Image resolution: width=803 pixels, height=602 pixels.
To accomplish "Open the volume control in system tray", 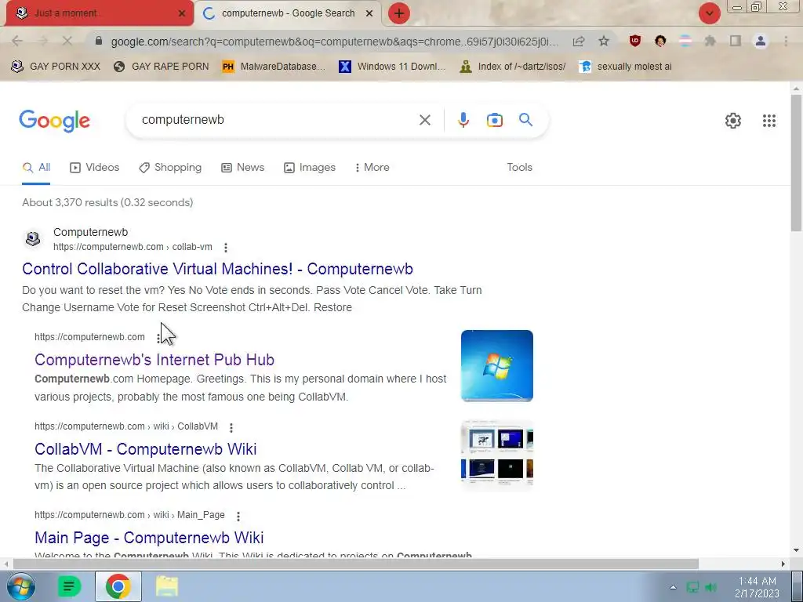I will 710,587.
